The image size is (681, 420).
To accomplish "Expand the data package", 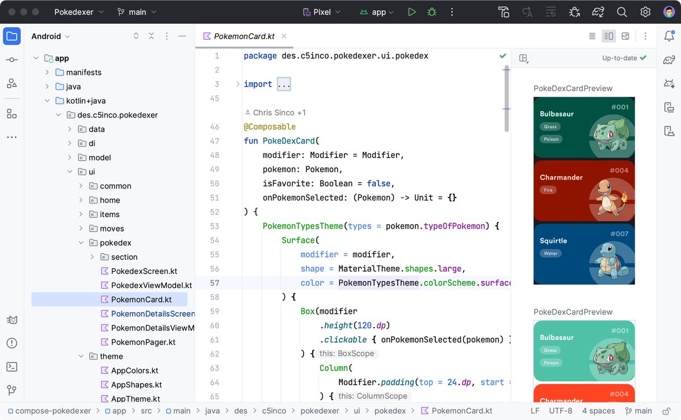I will pyautogui.click(x=70, y=129).
